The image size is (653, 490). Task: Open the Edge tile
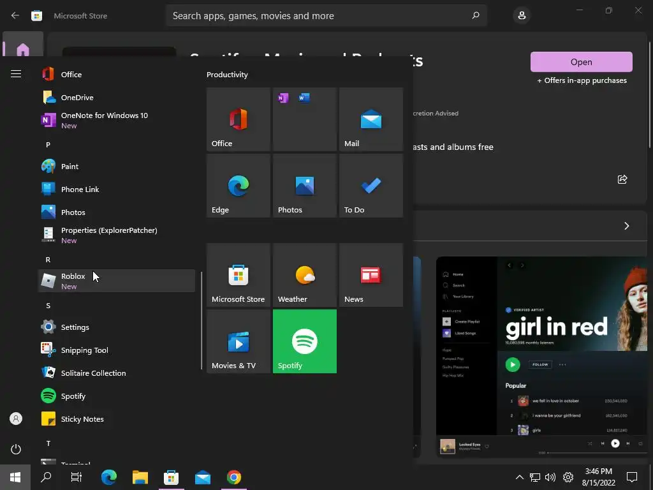[x=238, y=186]
